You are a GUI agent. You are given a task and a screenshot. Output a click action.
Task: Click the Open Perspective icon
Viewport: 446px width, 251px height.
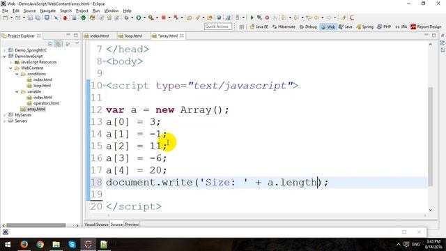click(x=242, y=26)
